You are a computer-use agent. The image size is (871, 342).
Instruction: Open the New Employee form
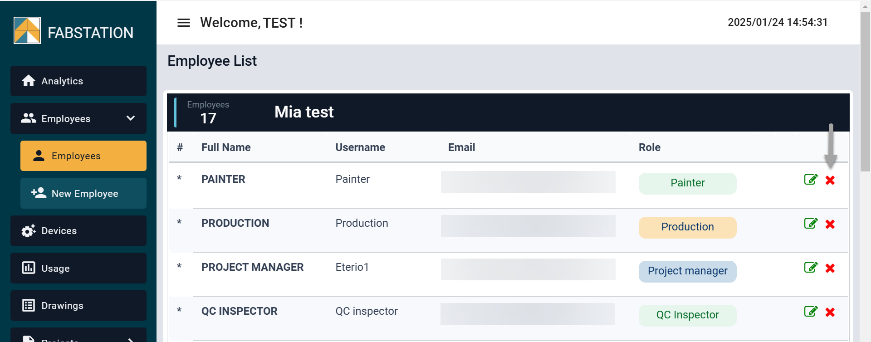[x=83, y=194]
